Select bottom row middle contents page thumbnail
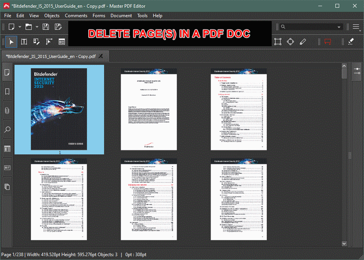 click(149, 199)
